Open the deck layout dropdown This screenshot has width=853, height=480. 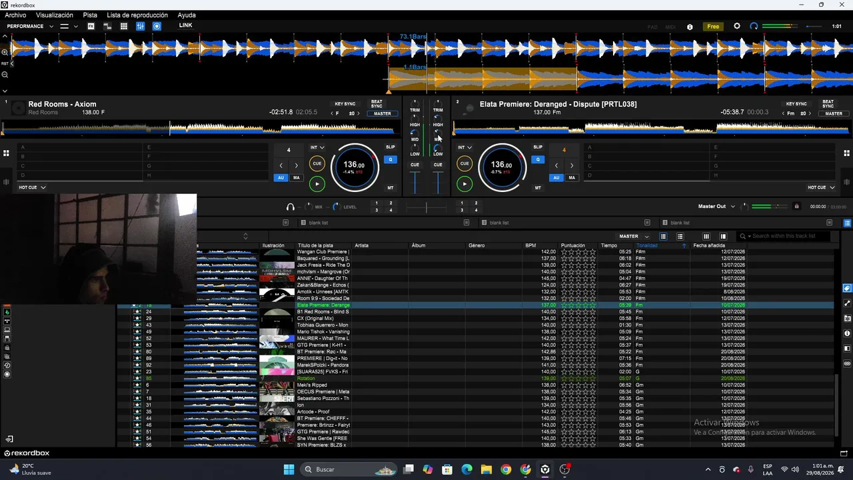click(x=69, y=26)
